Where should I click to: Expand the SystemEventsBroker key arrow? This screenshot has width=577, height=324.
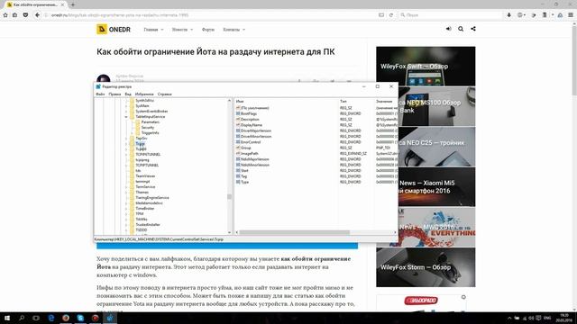[x=126, y=112]
